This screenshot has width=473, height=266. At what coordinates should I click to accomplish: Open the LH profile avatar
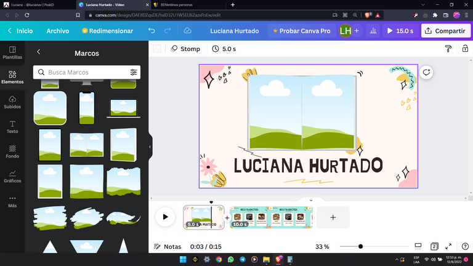click(346, 31)
